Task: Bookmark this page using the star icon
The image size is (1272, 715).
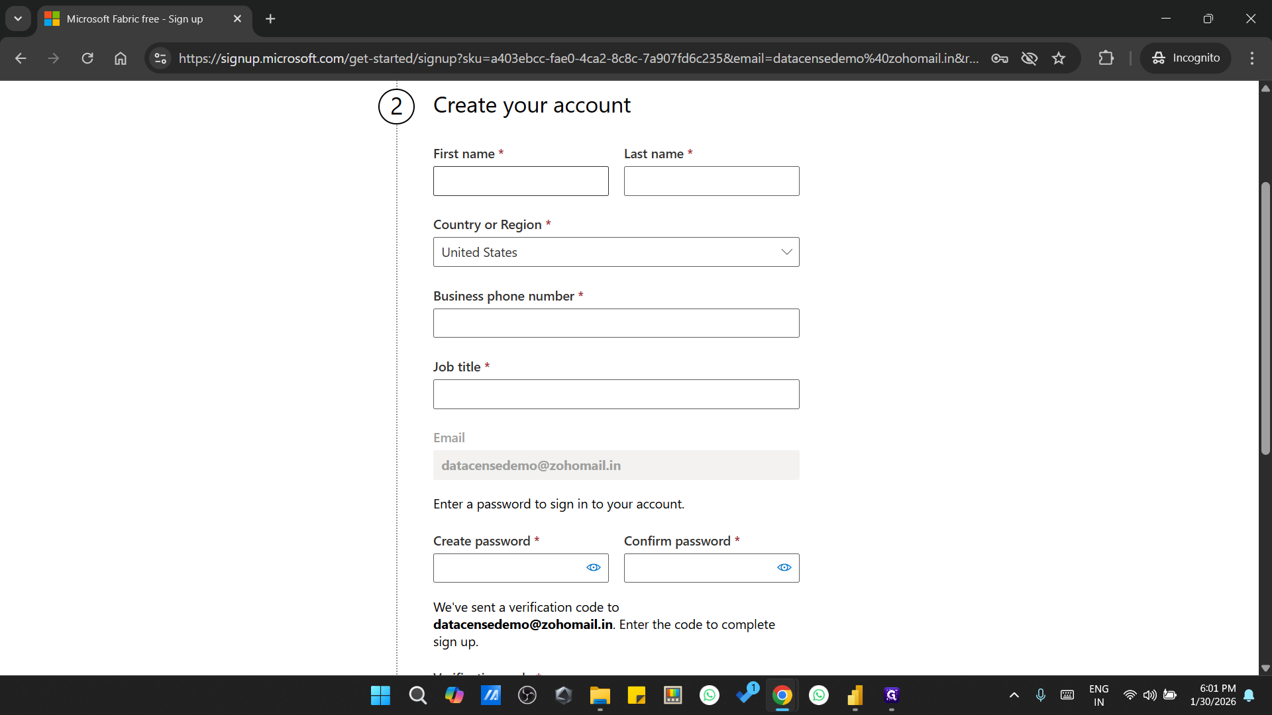Action: point(1059,58)
